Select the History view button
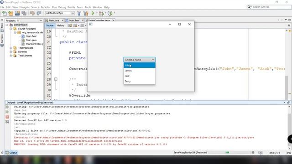The height and width of the screenshot is (164, 292). 60,26
